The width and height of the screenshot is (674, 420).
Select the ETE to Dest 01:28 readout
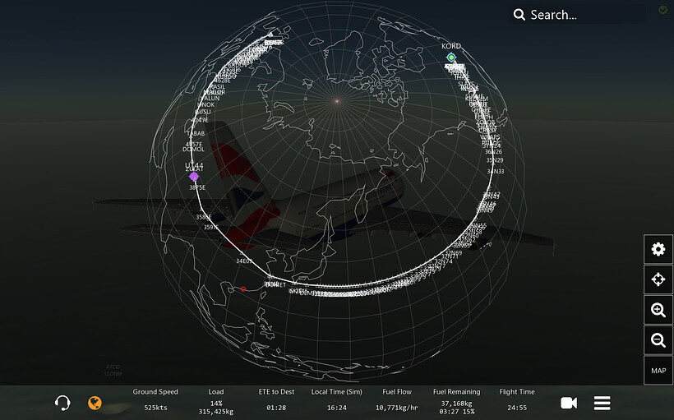[276, 399]
